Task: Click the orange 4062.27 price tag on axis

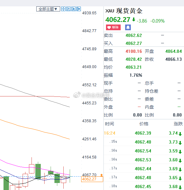Action: pos(92,179)
